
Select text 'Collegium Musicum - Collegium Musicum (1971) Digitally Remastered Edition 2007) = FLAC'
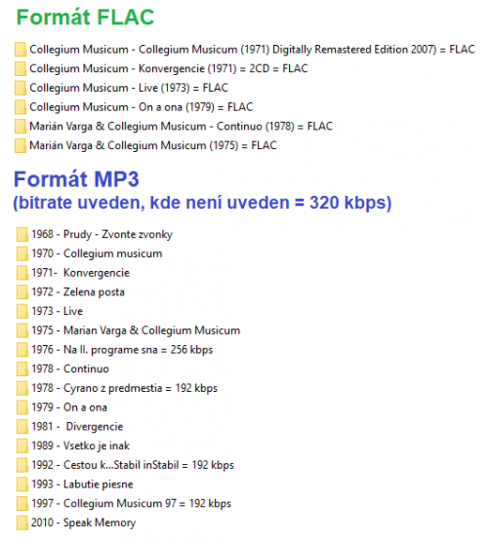[252, 50]
